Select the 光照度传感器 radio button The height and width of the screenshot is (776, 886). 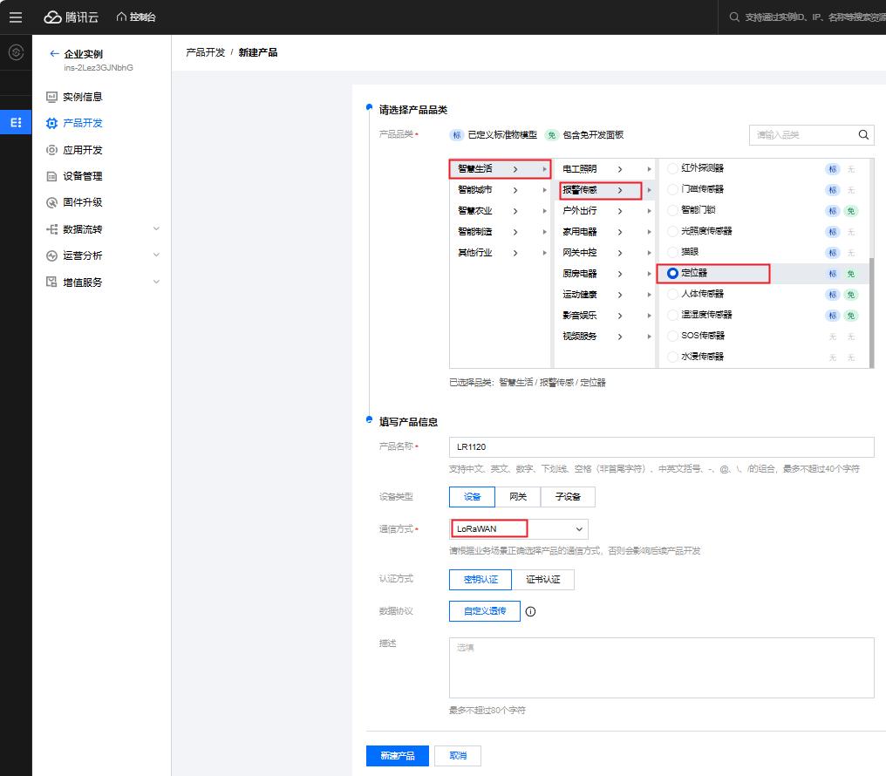pos(672,231)
